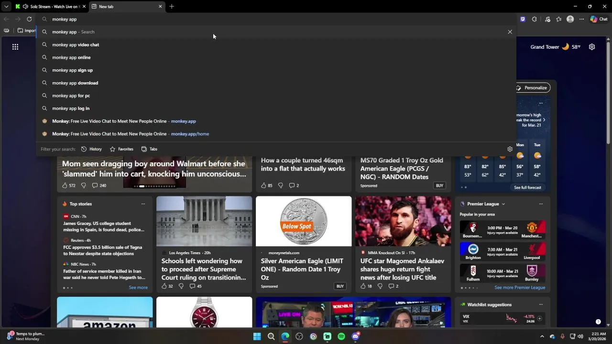612x344 pixels.
Task: Open the CNN James Gracey story
Action: point(104,226)
